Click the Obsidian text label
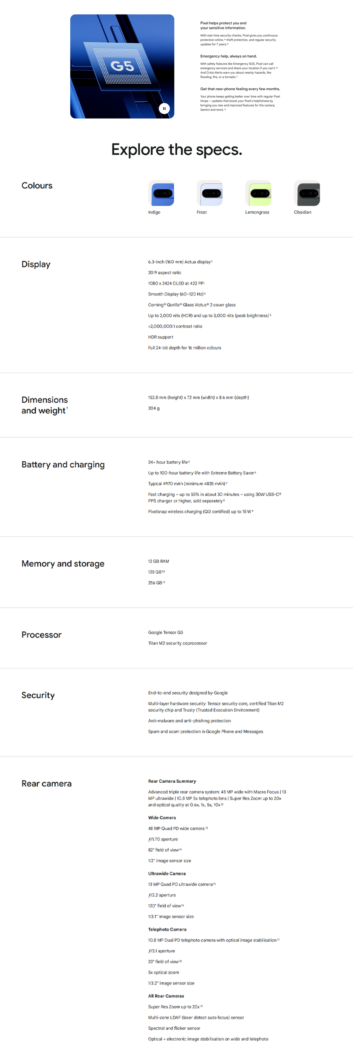 pyautogui.click(x=303, y=212)
